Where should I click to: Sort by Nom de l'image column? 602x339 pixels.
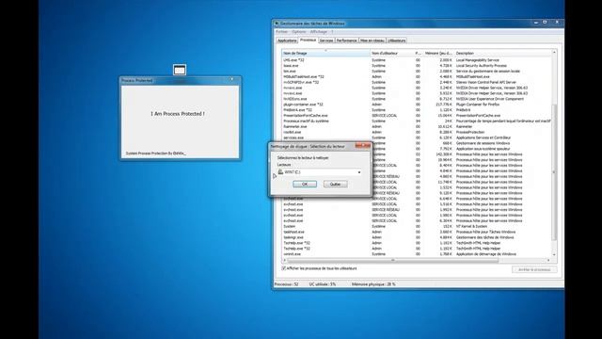tap(326, 53)
